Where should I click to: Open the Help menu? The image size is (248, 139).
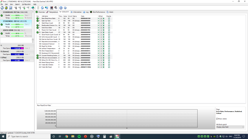coord(35,4)
